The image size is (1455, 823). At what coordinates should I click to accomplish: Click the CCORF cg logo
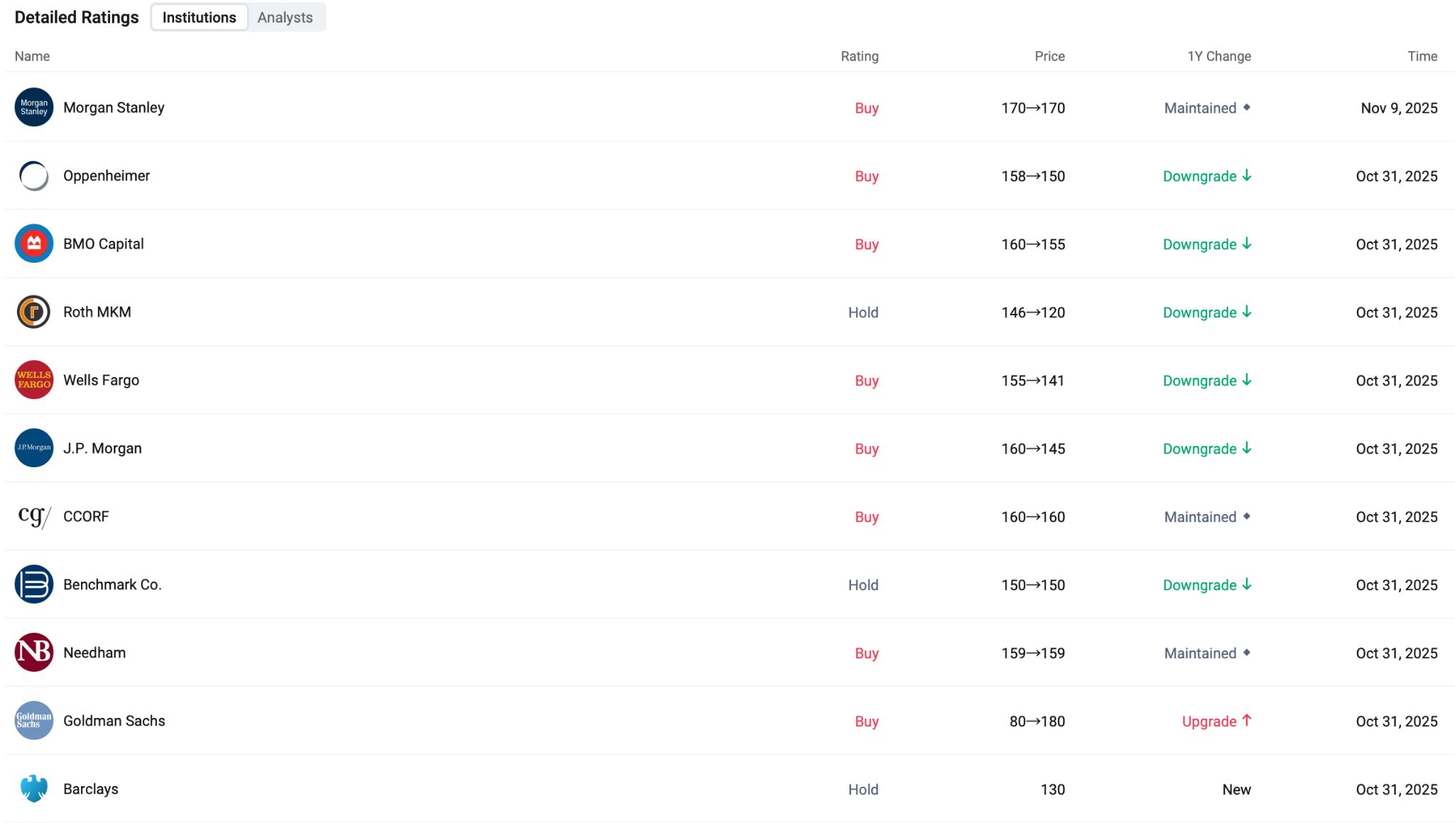click(x=33, y=516)
